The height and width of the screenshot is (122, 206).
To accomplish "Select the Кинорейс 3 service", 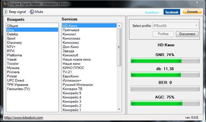I will pos(89,101).
